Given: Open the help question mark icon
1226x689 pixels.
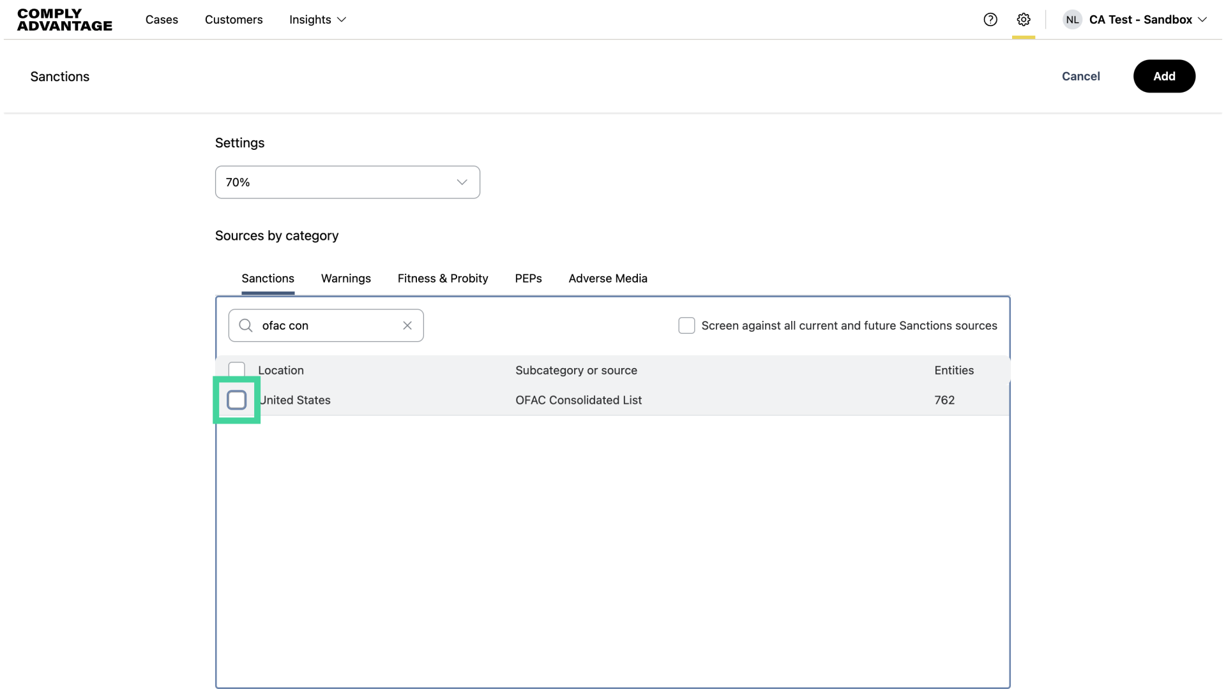Looking at the screenshot, I should tap(990, 20).
